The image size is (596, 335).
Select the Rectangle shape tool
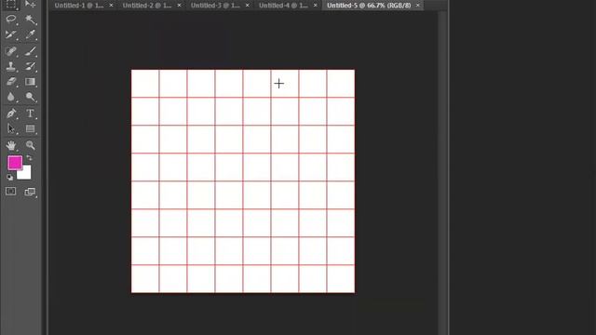pyautogui.click(x=30, y=128)
